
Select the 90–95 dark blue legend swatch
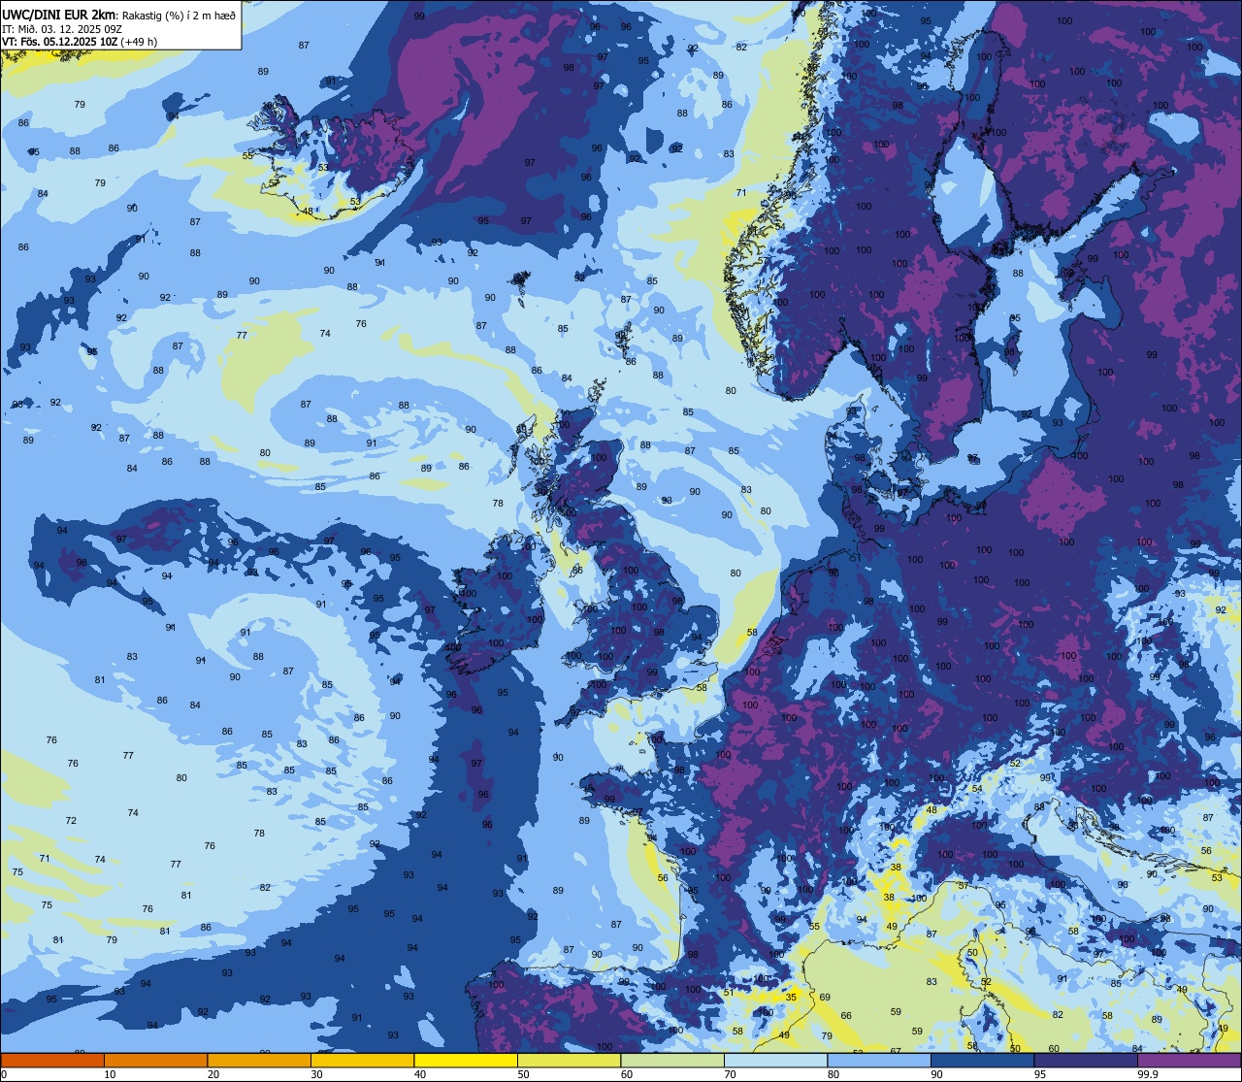pyautogui.click(x=982, y=1060)
